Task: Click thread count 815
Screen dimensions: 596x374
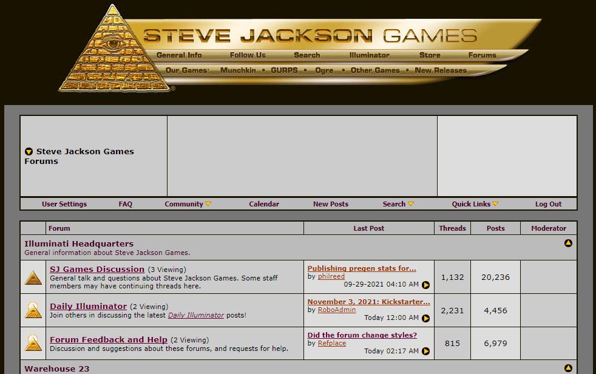Action: [452, 344]
